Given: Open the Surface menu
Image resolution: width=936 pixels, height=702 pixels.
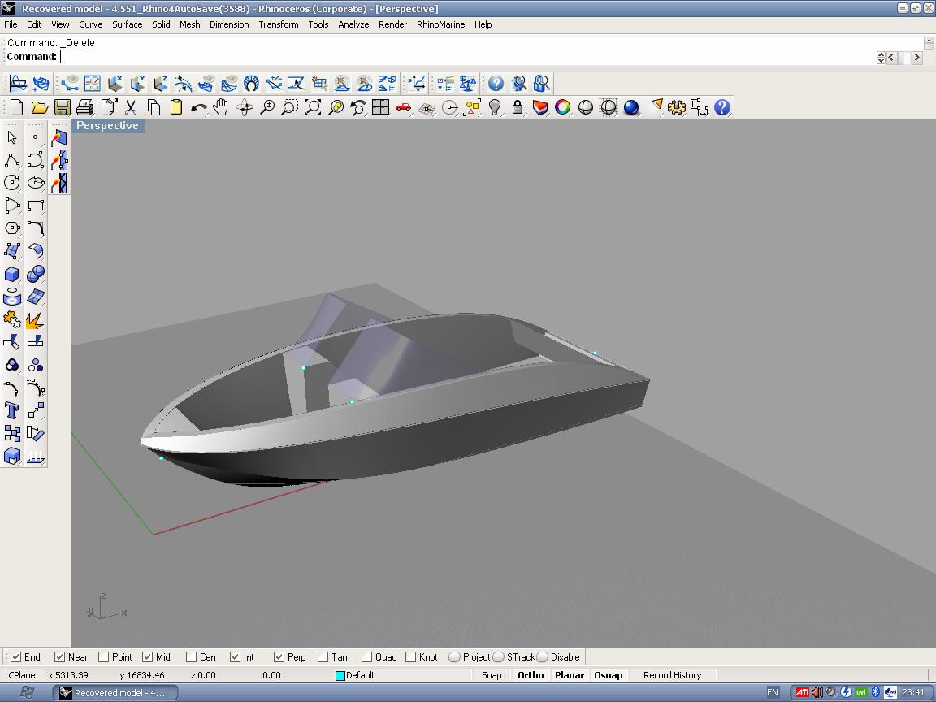Looking at the screenshot, I should tap(128, 24).
